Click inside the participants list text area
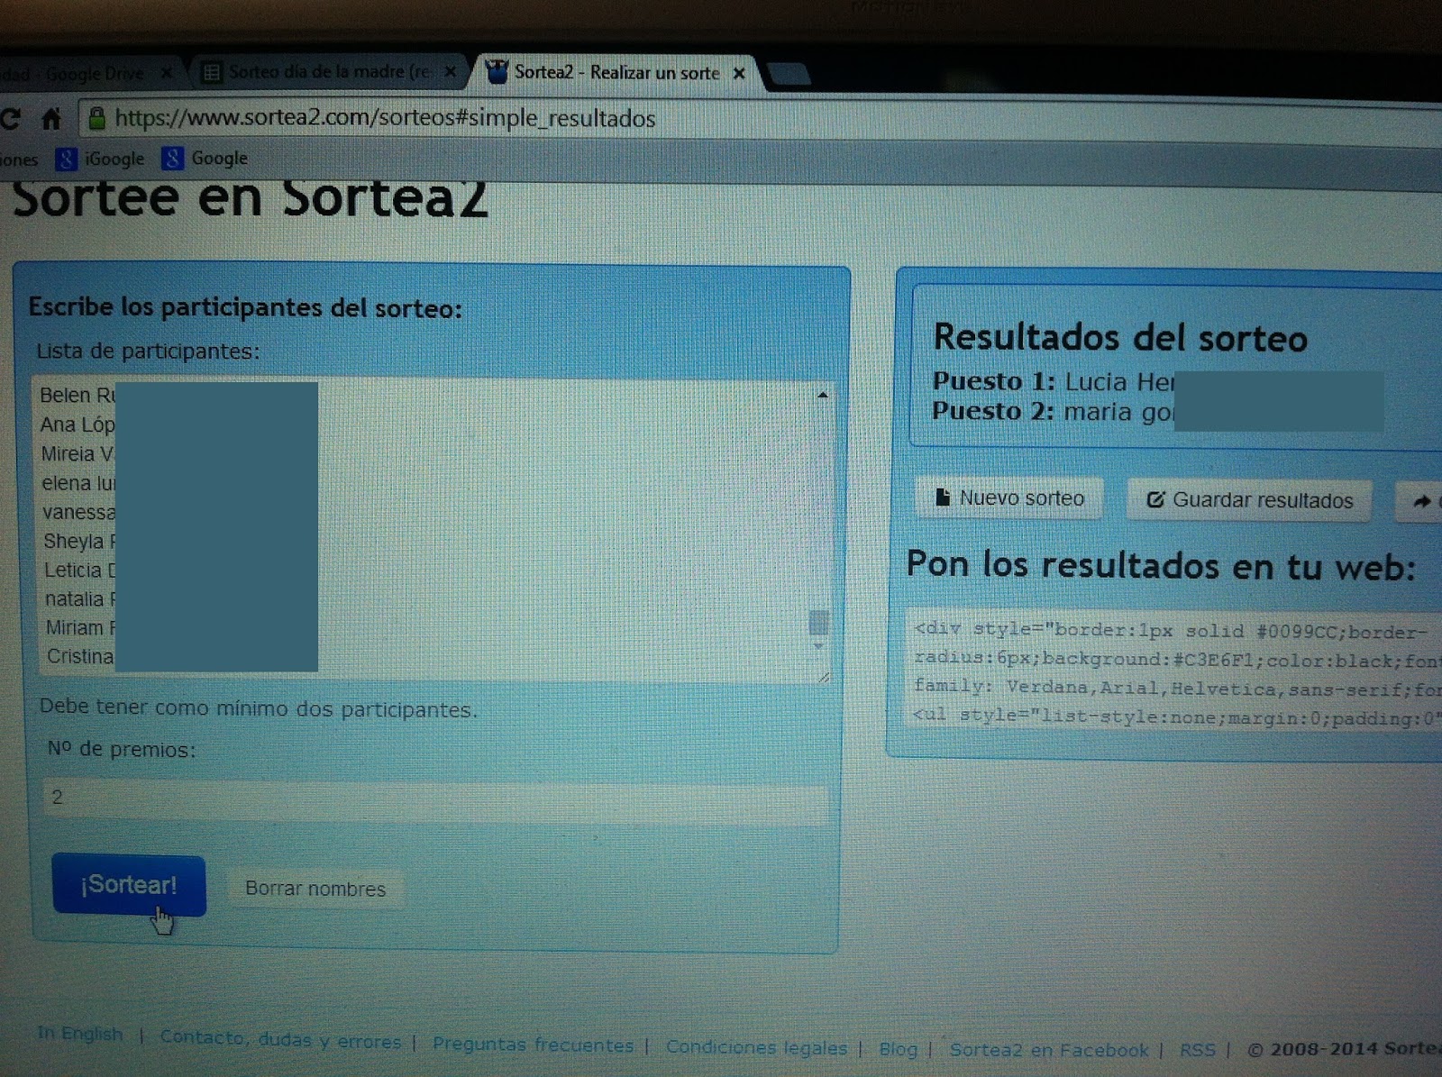 pos(433,527)
